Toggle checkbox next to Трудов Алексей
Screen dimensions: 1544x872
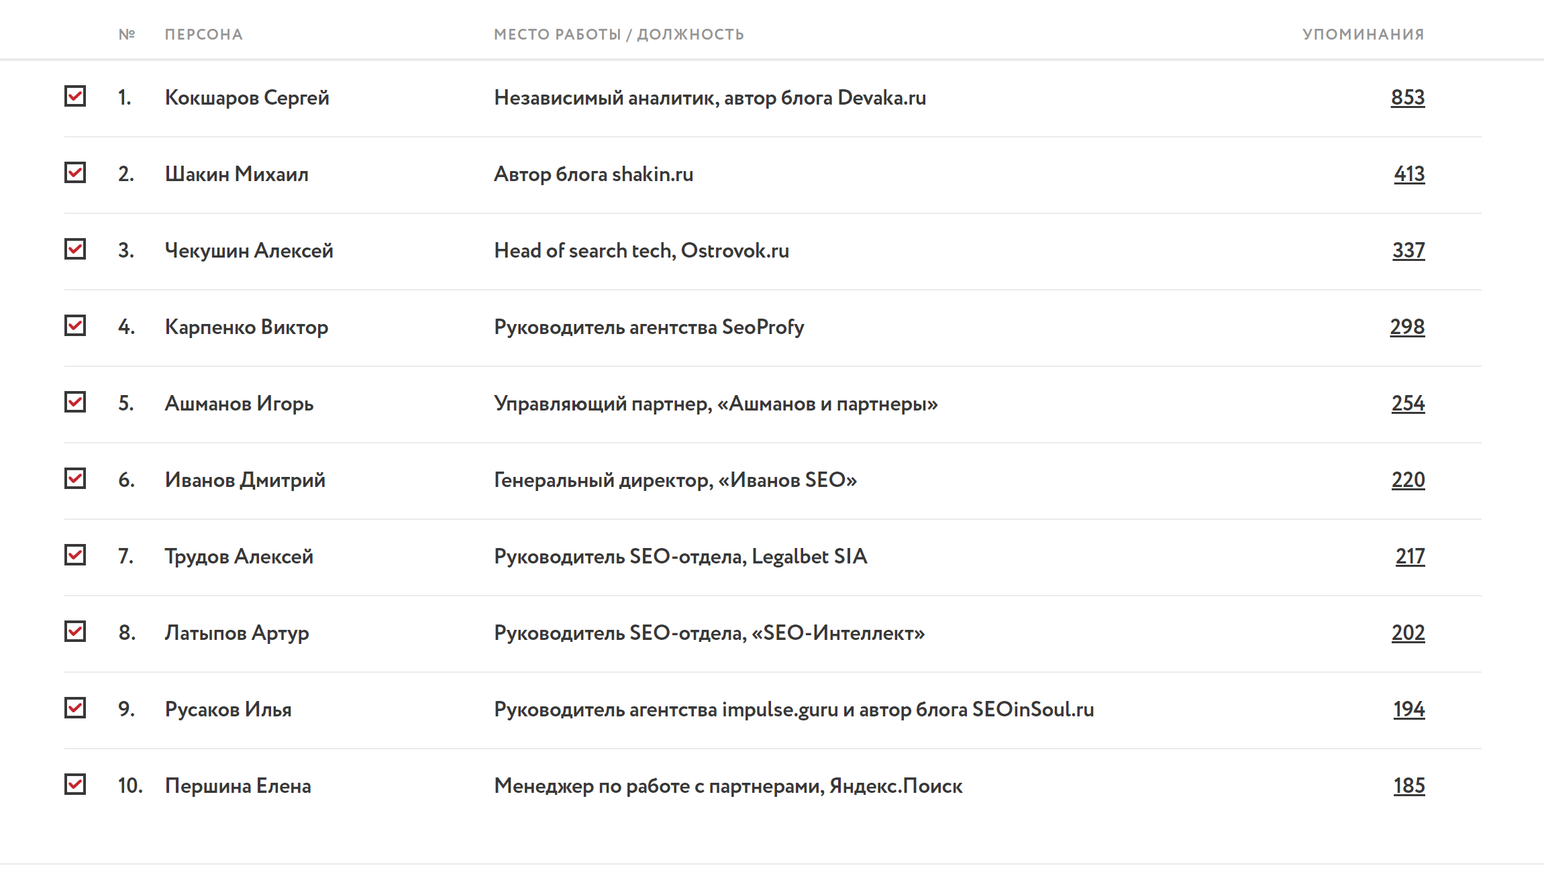[75, 555]
